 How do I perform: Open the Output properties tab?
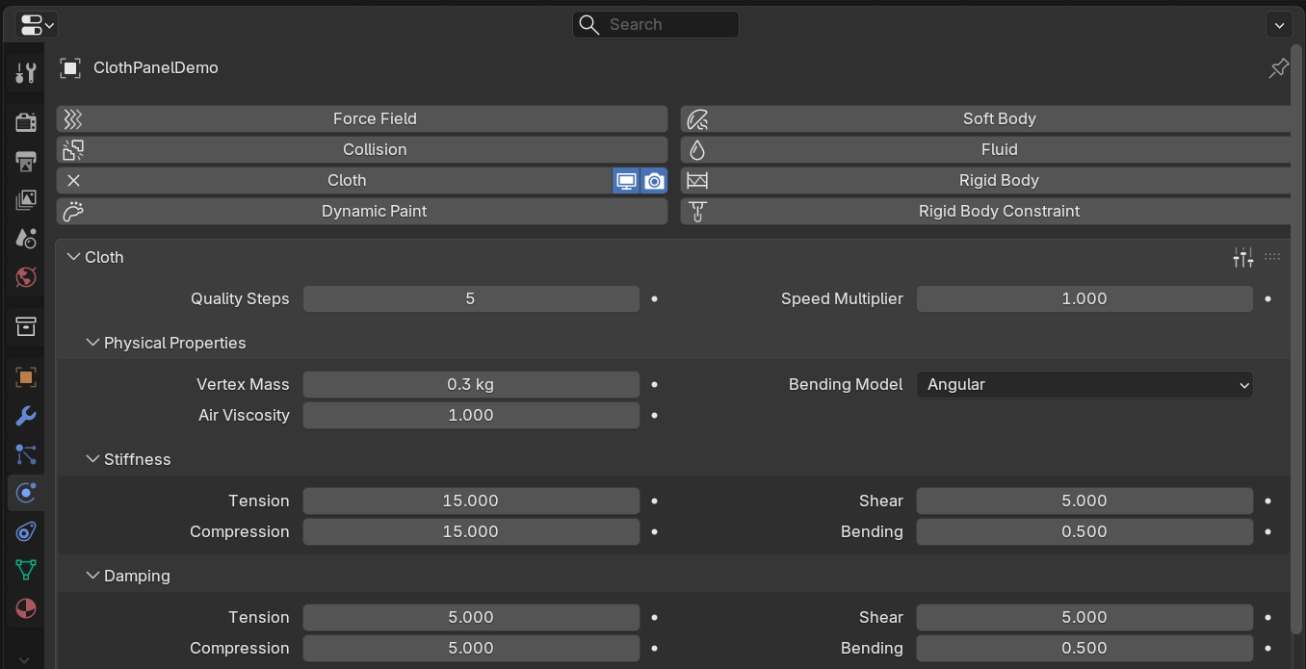pos(26,161)
